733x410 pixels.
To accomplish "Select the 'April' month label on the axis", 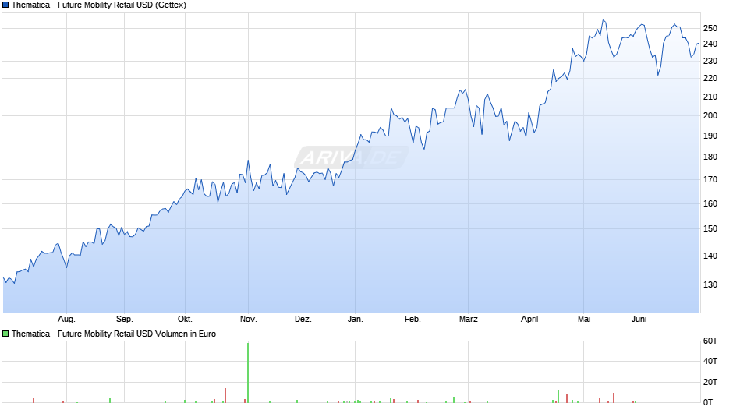I will (x=529, y=320).
